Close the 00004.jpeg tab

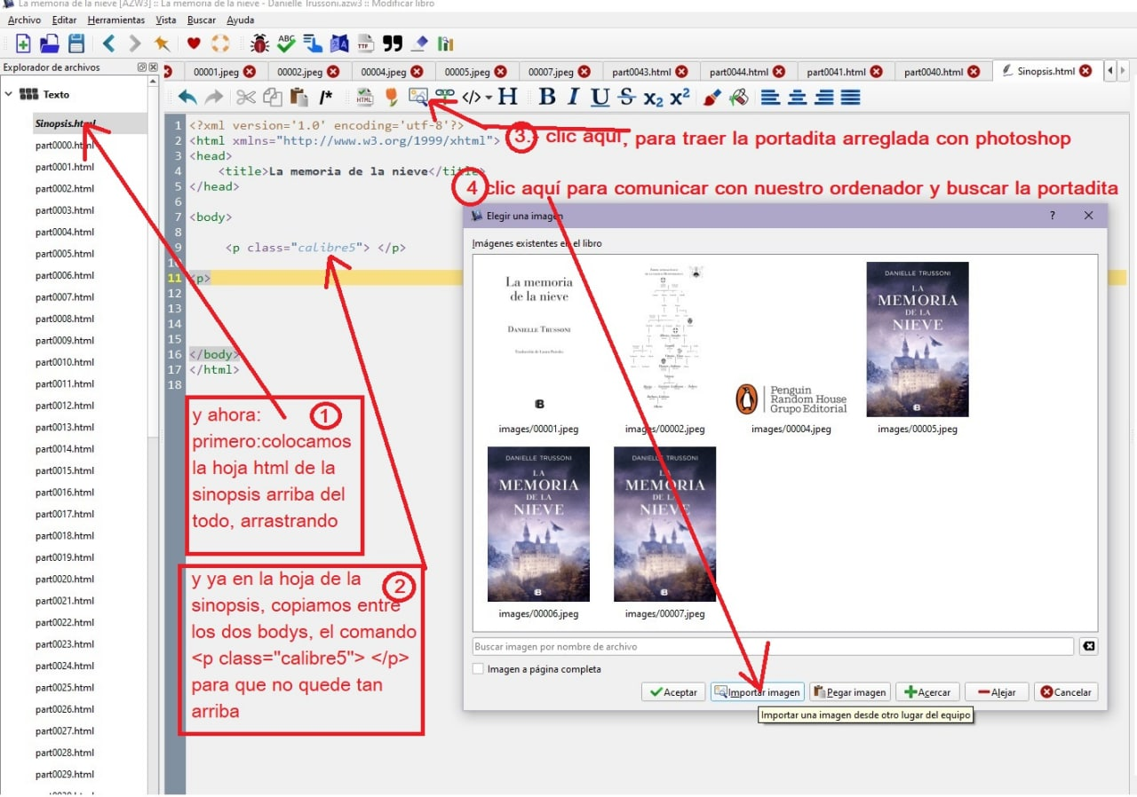pyautogui.click(x=417, y=72)
